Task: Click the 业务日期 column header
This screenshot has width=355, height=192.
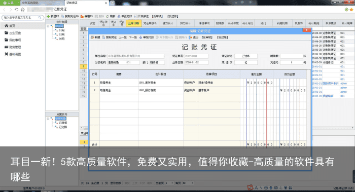Action: click(x=133, y=23)
